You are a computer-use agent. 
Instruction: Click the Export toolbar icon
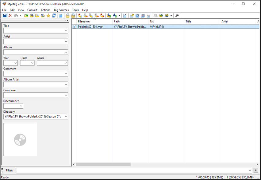[x=132, y=15]
